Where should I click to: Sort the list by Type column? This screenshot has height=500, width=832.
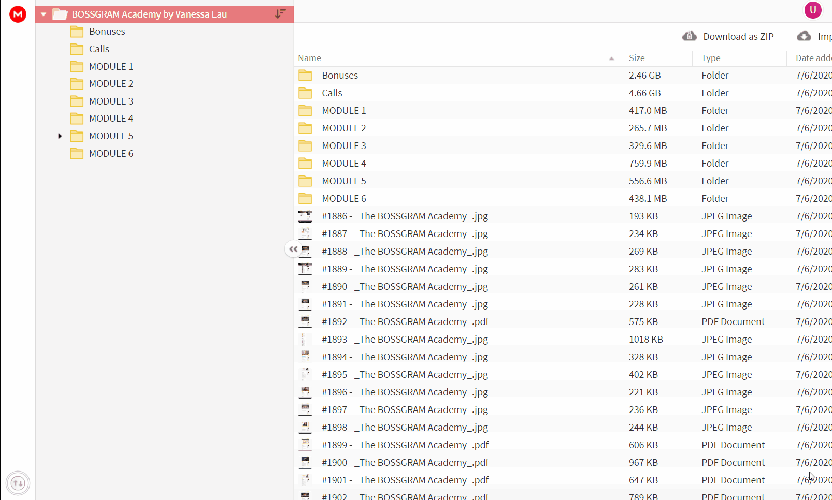711,58
